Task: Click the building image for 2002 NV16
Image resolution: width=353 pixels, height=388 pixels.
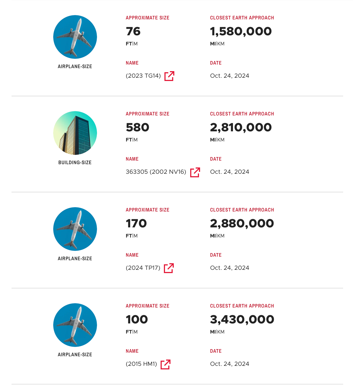Action: coord(75,133)
